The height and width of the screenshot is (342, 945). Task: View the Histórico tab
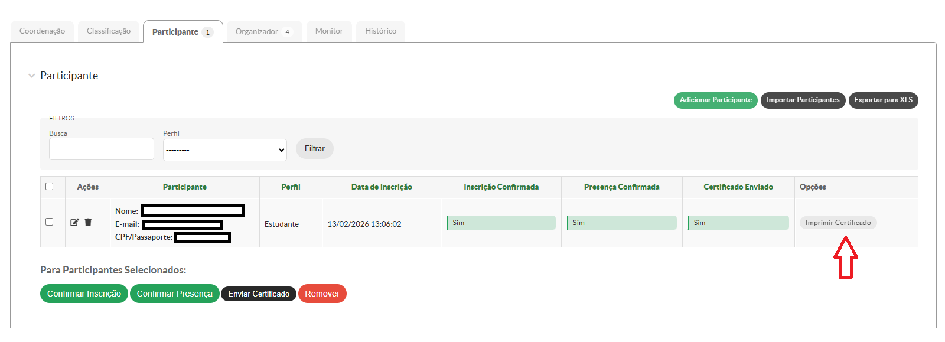point(380,31)
